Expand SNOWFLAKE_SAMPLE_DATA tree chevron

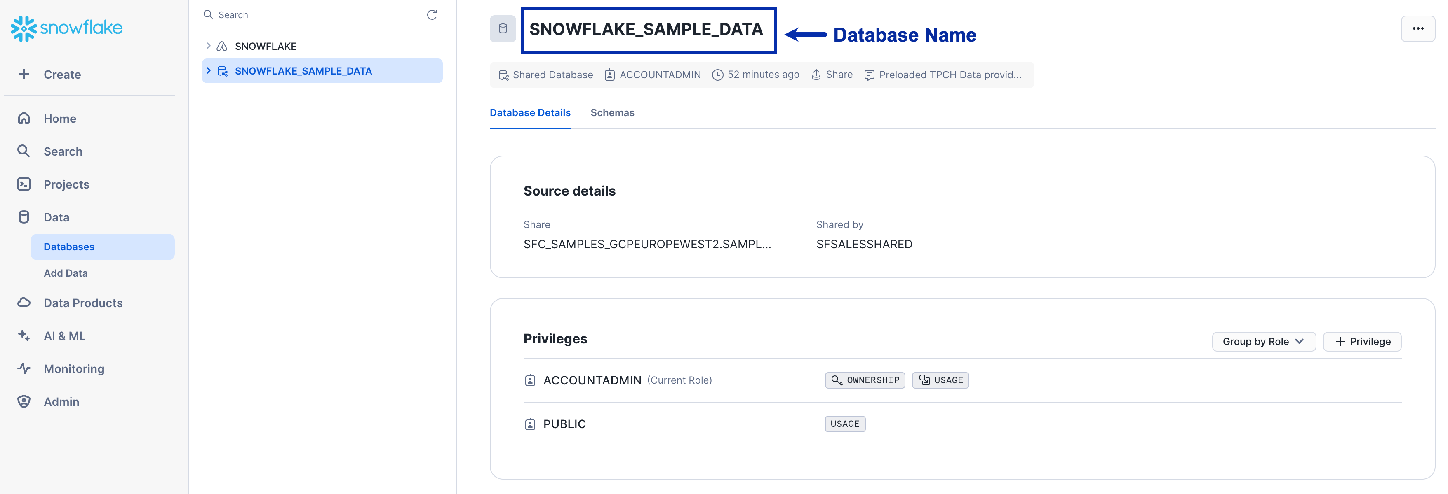click(x=209, y=71)
